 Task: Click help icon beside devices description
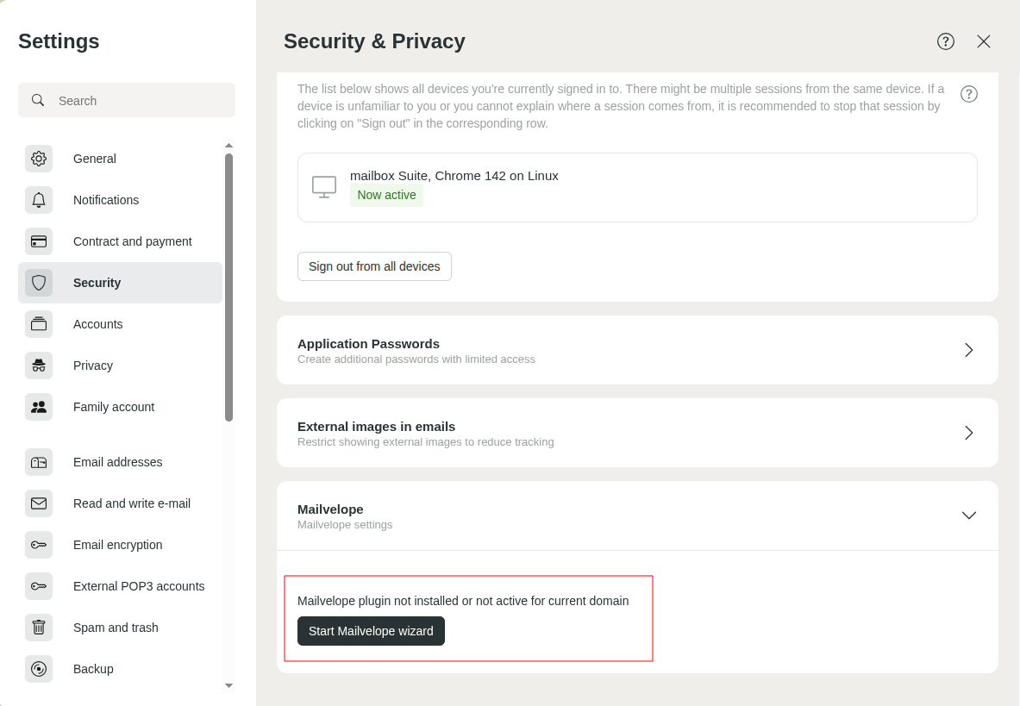(x=969, y=94)
